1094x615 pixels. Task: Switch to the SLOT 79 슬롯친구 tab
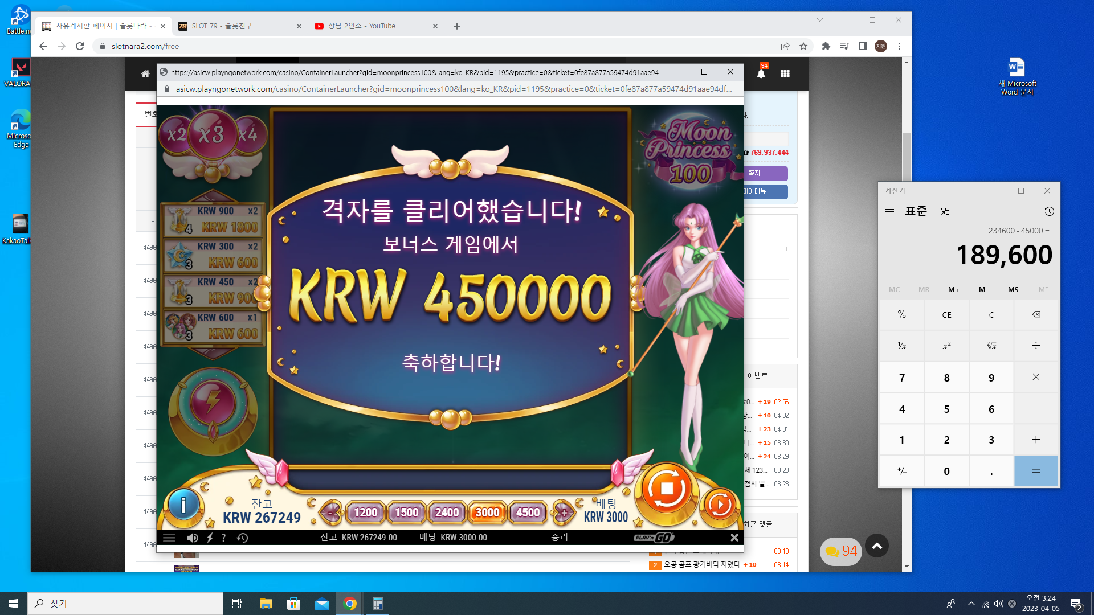pos(239,26)
